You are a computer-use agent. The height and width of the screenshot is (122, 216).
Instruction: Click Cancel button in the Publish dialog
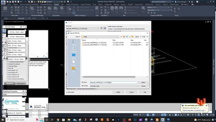coord(131,92)
